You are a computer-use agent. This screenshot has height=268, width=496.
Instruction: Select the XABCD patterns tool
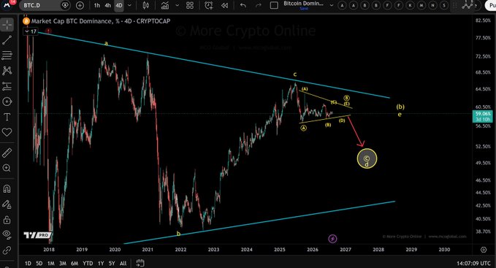pos(7,71)
